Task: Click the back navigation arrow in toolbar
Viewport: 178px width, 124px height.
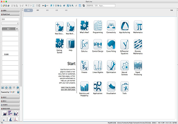Action: [43, 5]
